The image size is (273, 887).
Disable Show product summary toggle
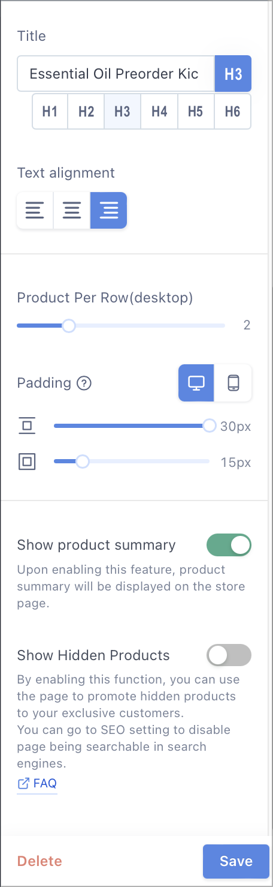(x=229, y=545)
